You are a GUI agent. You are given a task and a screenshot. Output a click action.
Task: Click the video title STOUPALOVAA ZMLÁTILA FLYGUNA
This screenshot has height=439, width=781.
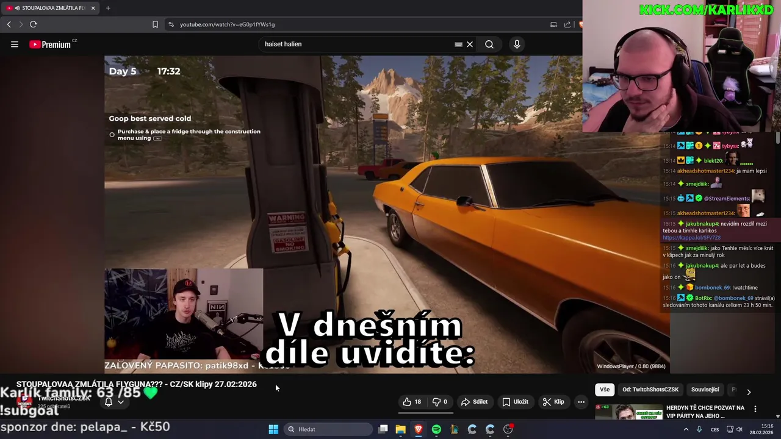(137, 384)
